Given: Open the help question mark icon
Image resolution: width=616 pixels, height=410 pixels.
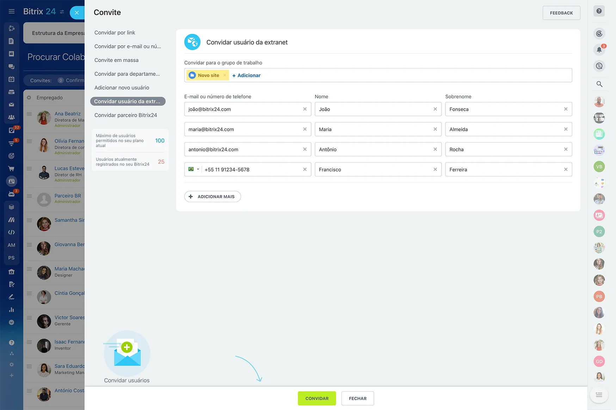Looking at the screenshot, I should 599,11.
